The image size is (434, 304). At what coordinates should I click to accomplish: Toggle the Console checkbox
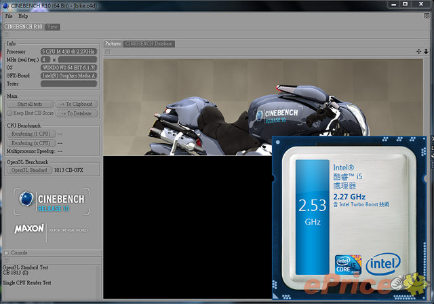click(x=7, y=253)
